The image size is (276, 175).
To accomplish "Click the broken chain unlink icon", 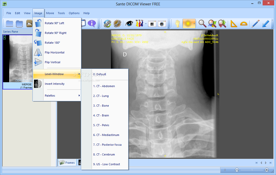I will tap(117, 24).
